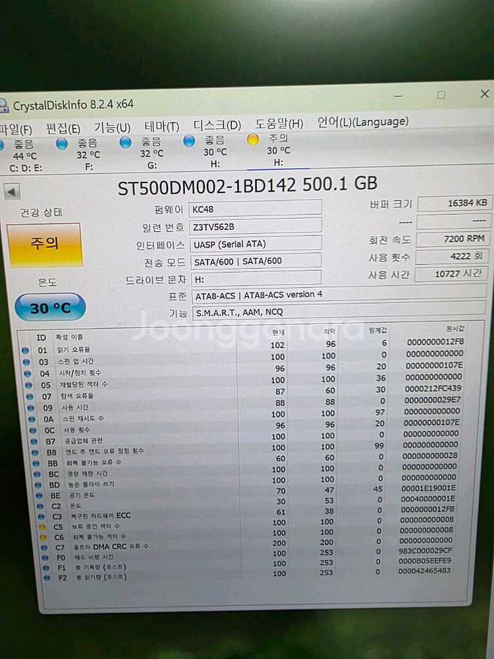Click the blue status dot of attribute F2
494x659 pixels.
click(47, 579)
